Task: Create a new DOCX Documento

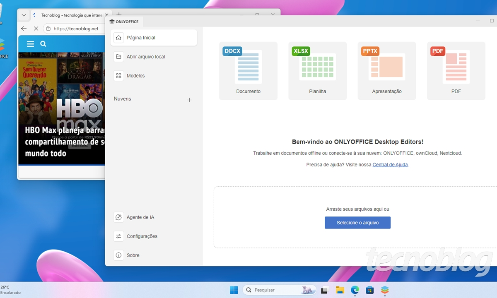Action: [248, 71]
